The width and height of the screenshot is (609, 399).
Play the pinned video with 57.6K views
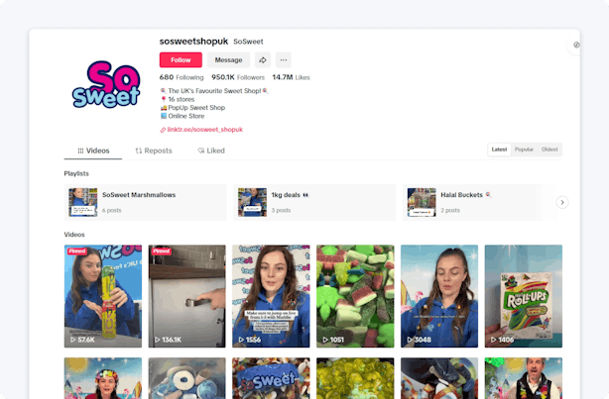click(x=103, y=296)
